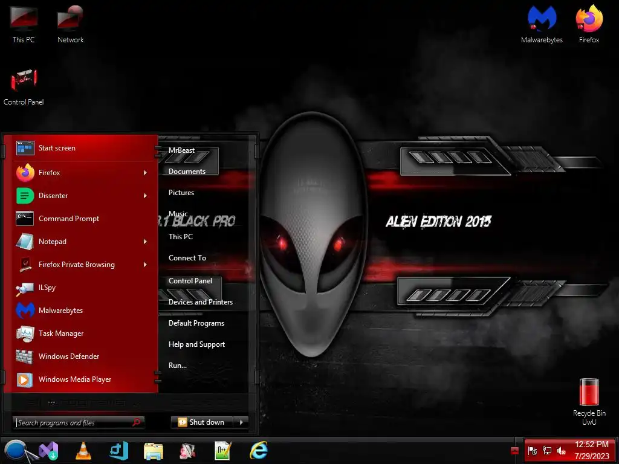Show hidden tray icons arrow
Image resolution: width=619 pixels, height=464 pixels.
514,451
